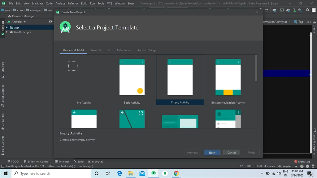Viewport: 317px width, 178px height.
Task: Switch to the Wear OS tab
Action: (96, 50)
